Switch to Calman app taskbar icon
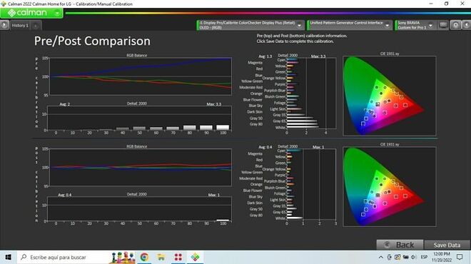 coord(196,257)
